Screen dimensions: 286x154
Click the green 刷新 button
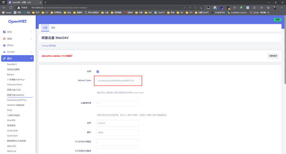tap(278, 20)
